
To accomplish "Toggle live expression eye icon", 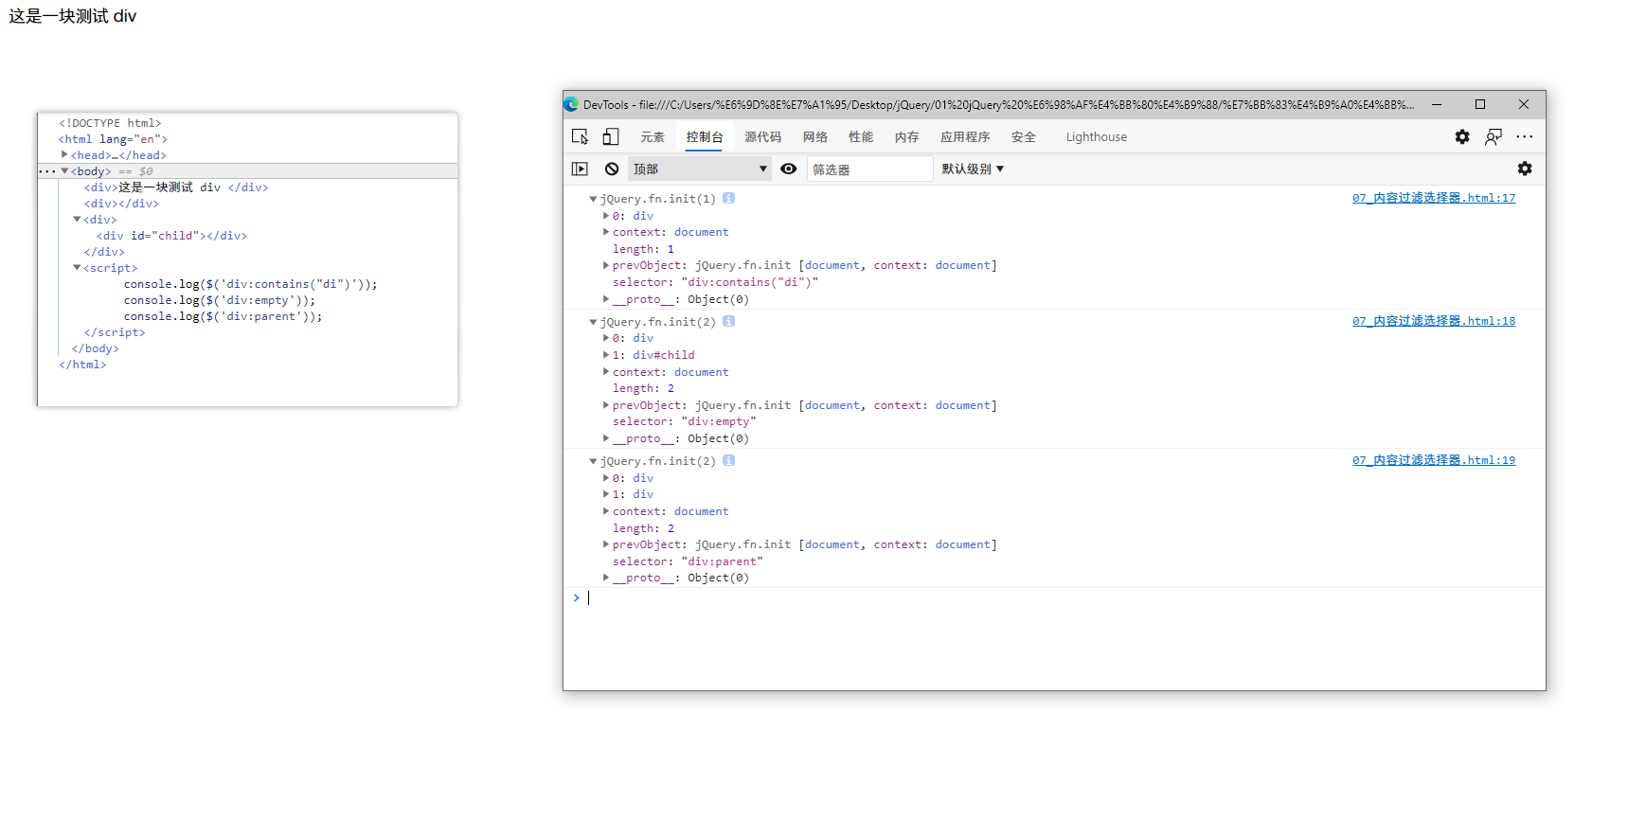I will (x=788, y=169).
